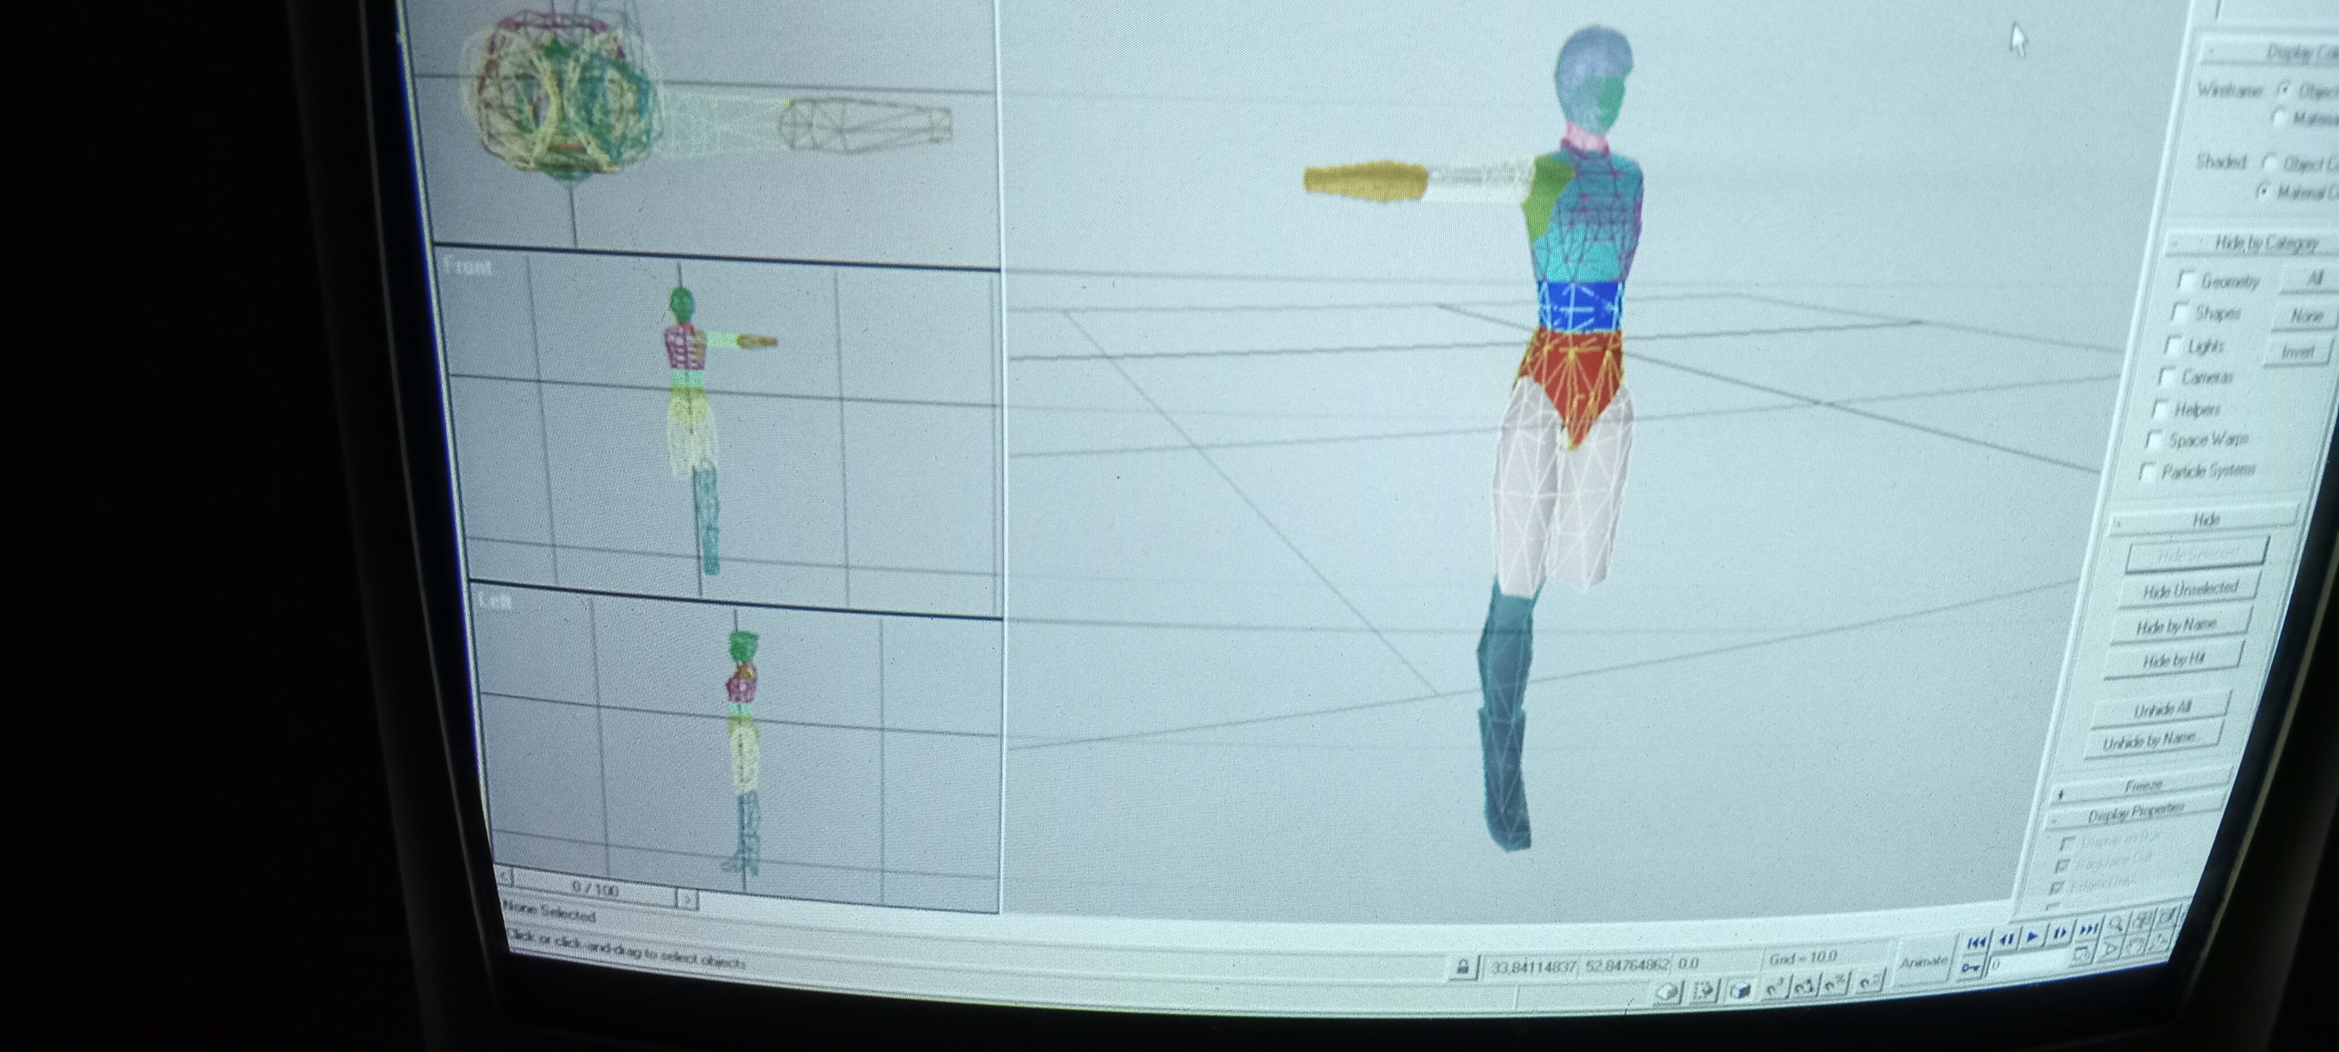
Task: Select Wireframe Material Color radio button
Action: pyautogui.click(x=2279, y=117)
